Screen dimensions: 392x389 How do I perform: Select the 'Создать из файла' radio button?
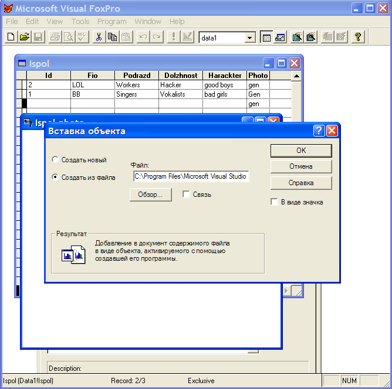55,177
